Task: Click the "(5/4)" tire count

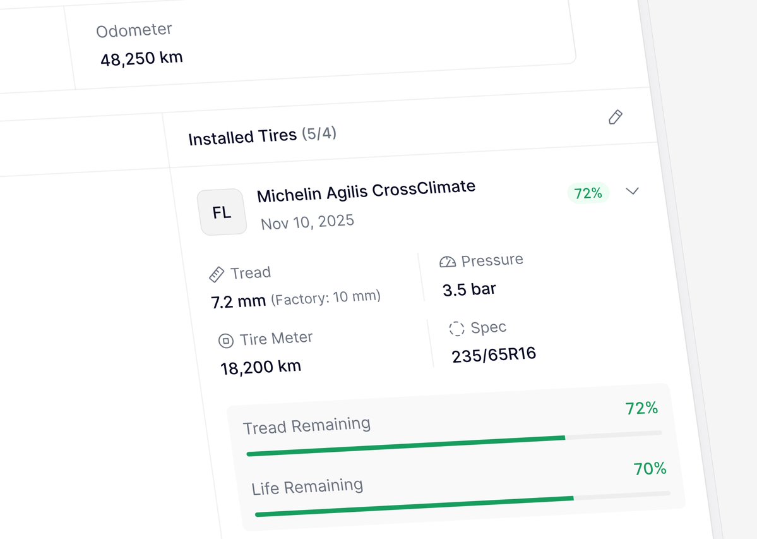Action: pyautogui.click(x=319, y=133)
